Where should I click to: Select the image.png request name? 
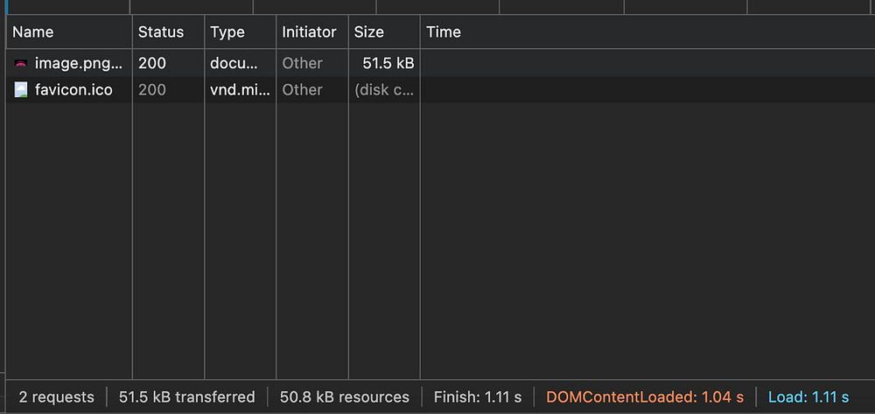point(79,63)
